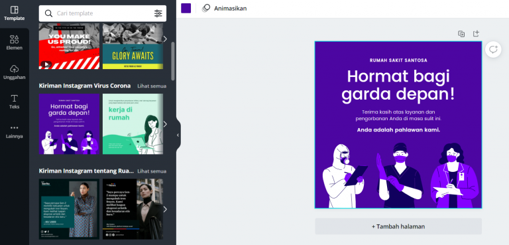Select the teal berita quote template

(69, 209)
